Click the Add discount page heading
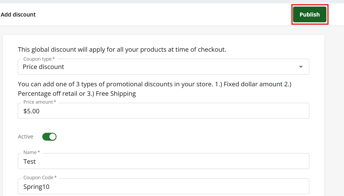344x196 pixels. [18, 15]
